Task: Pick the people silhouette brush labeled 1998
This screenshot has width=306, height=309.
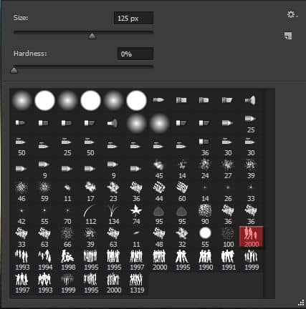Action: coord(67,260)
